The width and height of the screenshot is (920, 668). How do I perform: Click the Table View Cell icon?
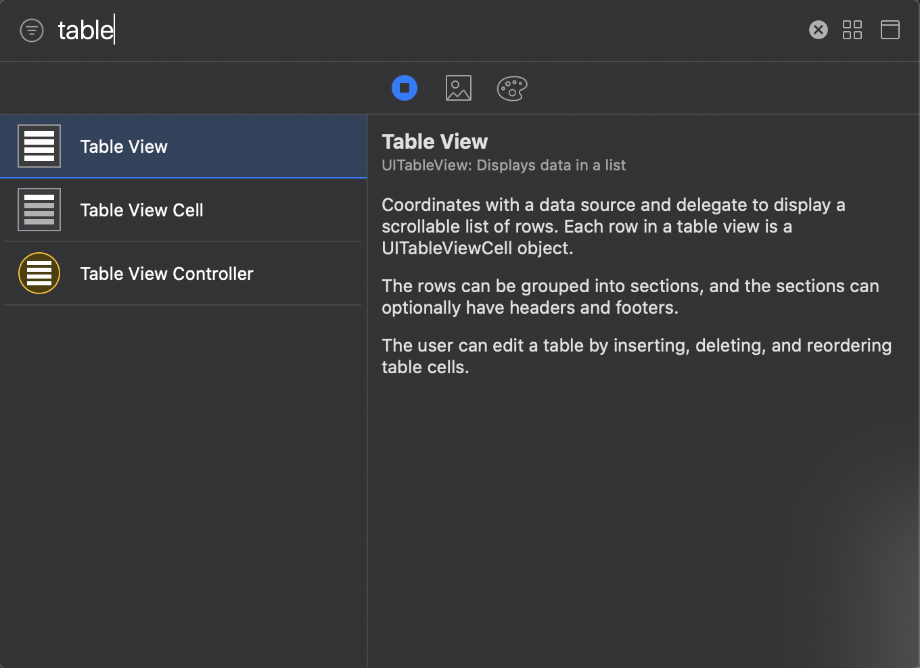pyautogui.click(x=39, y=210)
